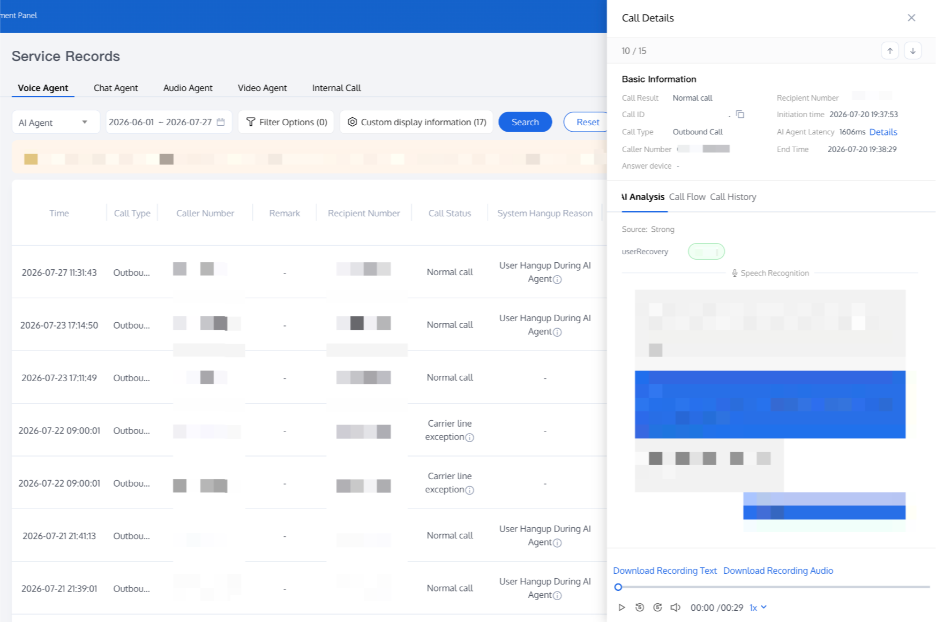Image resolution: width=936 pixels, height=622 pixels.
Task: Select row dated 2026-07-21 21:39:01
Action: pyautogui.click(x=309, y=588)
